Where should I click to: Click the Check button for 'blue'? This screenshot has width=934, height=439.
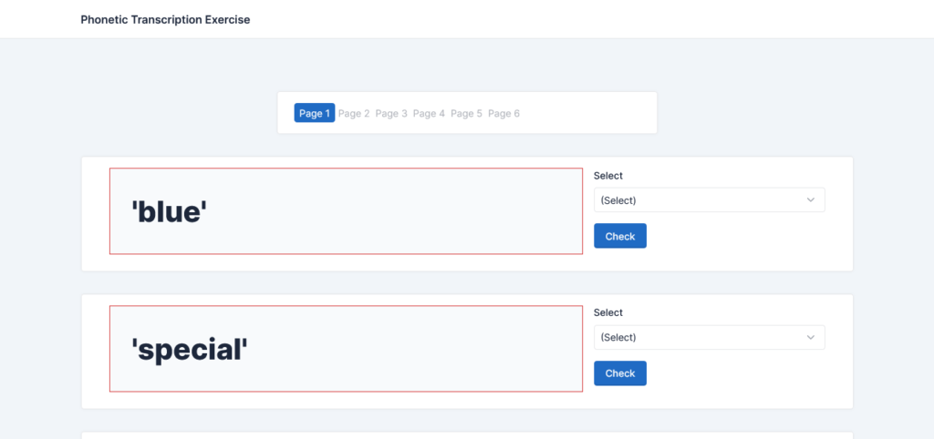pyautogui.click(x=620, y=236)
